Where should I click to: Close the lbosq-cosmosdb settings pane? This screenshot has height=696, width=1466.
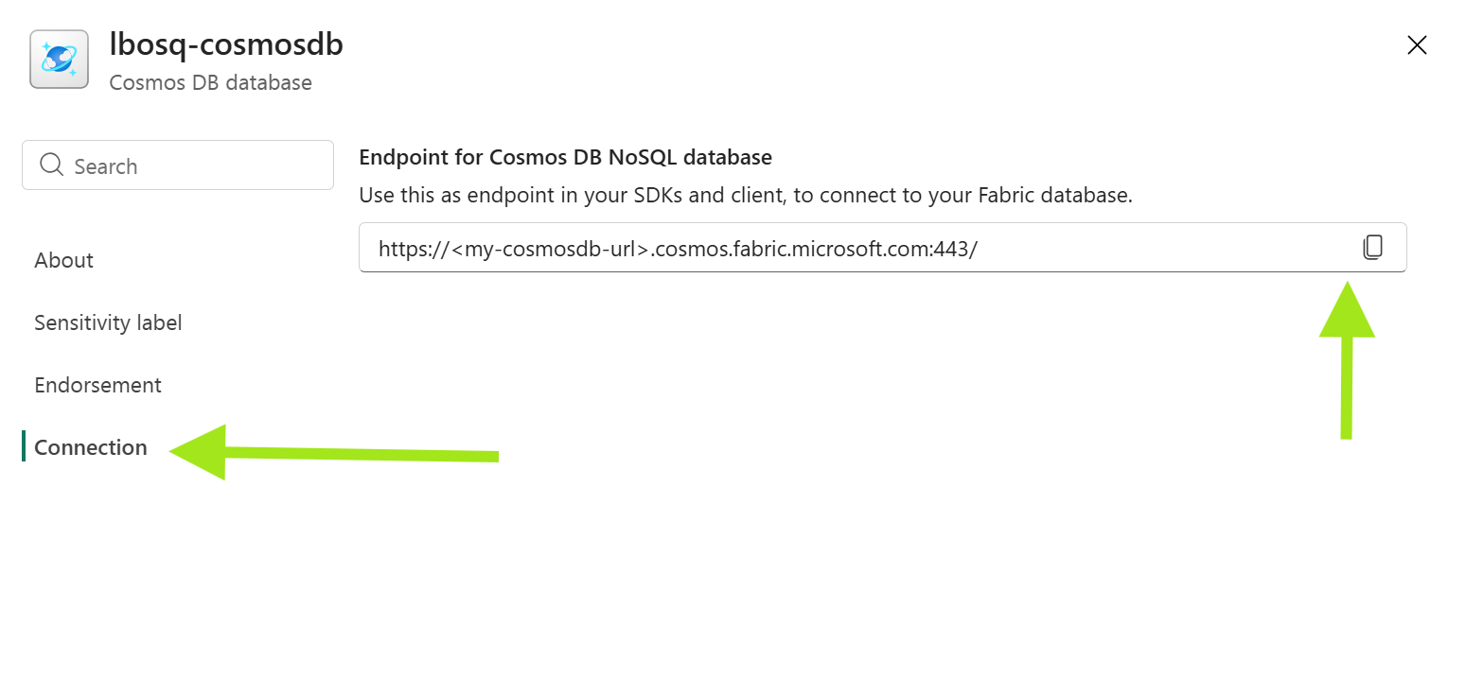pyautogui.click(x=1416, y=45)
